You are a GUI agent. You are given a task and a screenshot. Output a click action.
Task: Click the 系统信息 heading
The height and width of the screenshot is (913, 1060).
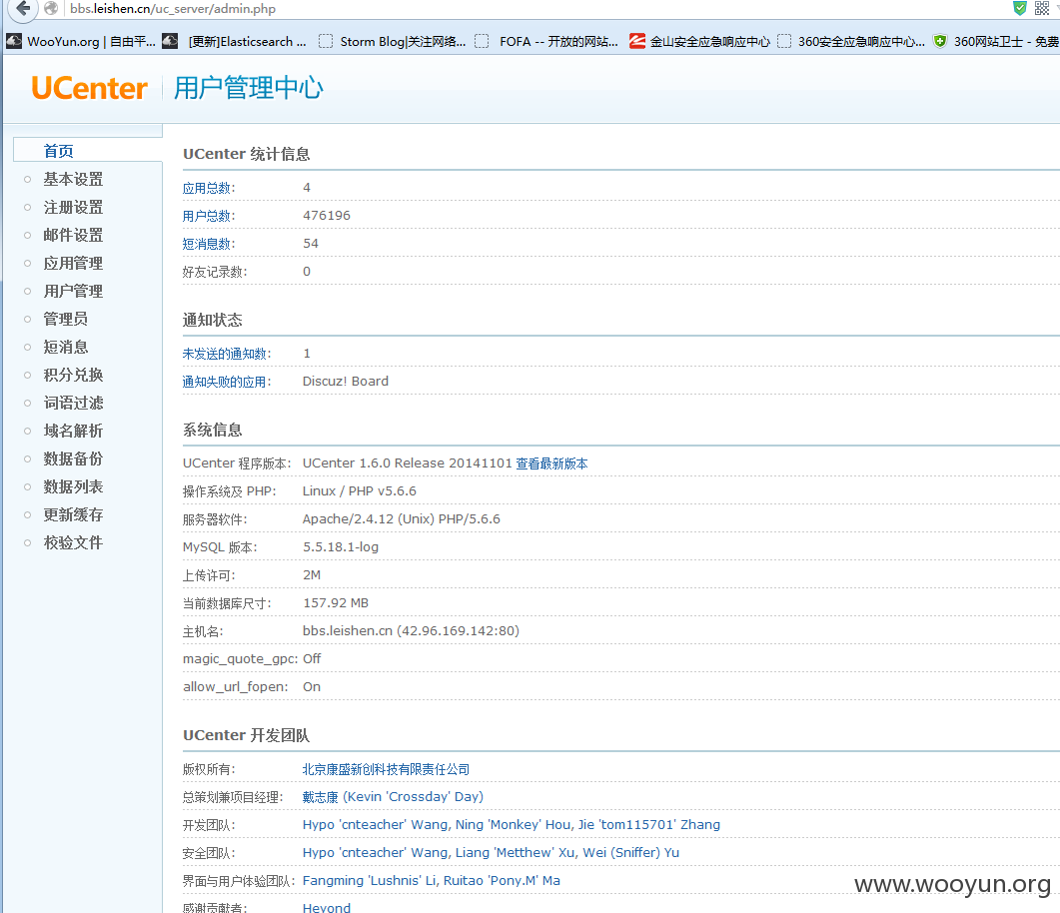pyautogui.click(x=212, y=430)
